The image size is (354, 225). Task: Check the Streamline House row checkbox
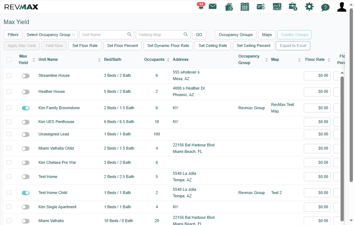tap(9, 75)
